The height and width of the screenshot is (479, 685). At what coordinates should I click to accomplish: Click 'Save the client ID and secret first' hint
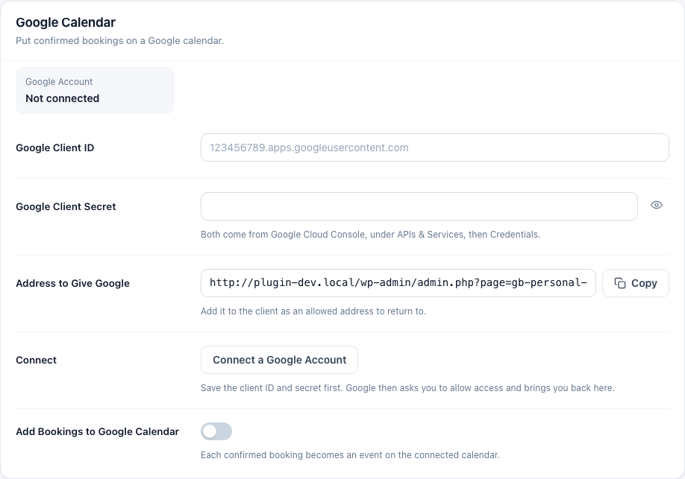(407, 388)
